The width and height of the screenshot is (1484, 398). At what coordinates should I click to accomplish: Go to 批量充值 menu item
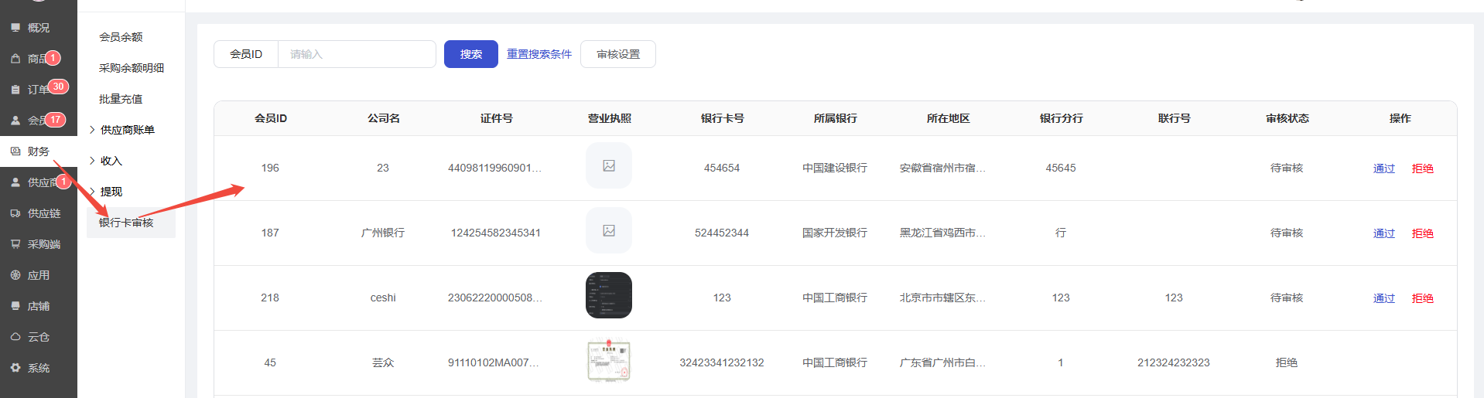coord(121,99)
